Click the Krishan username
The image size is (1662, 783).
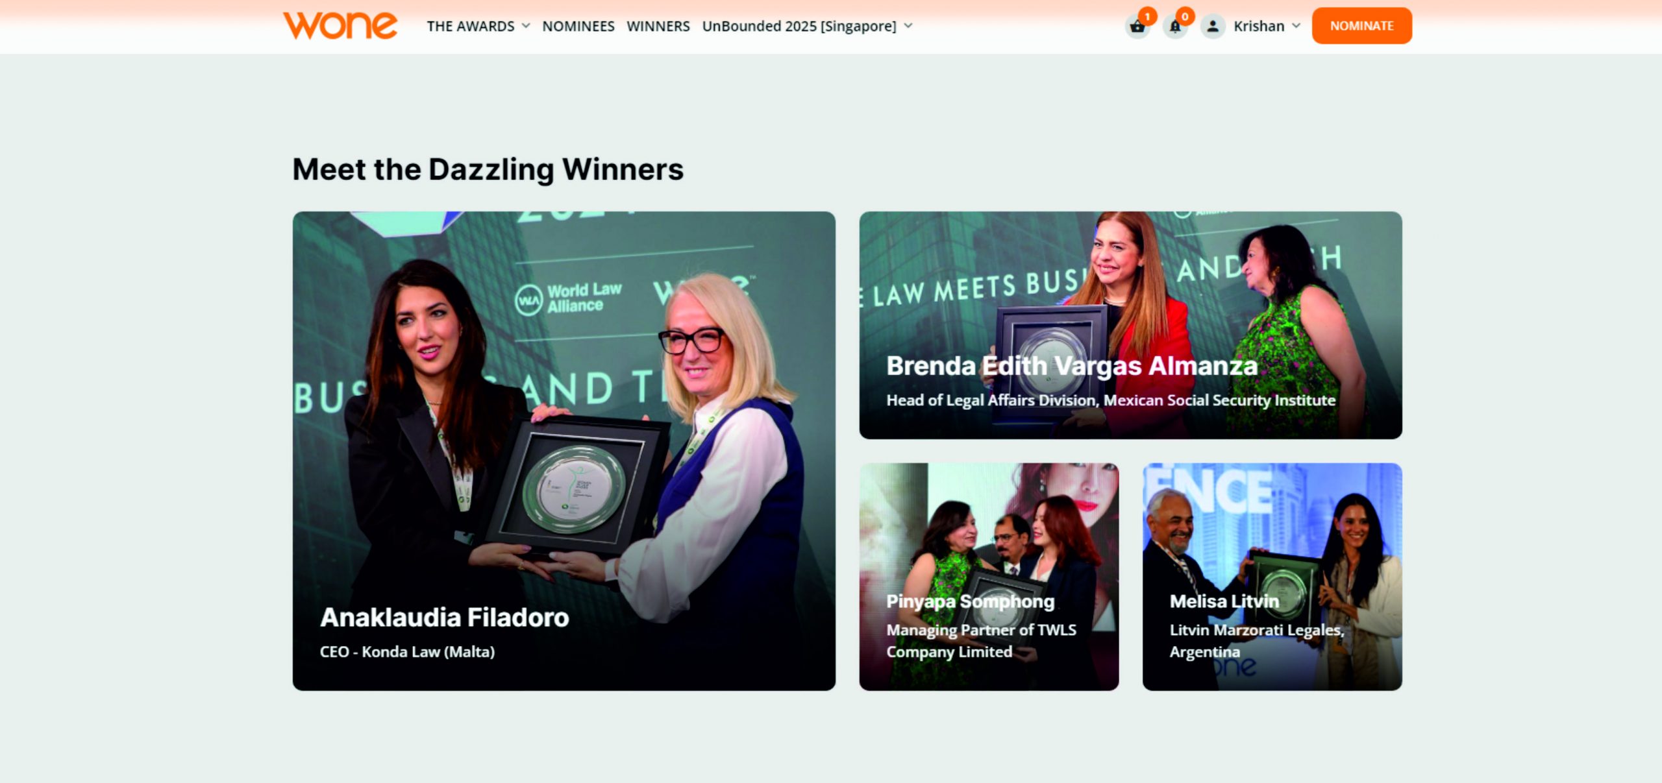coord(1258,26)
